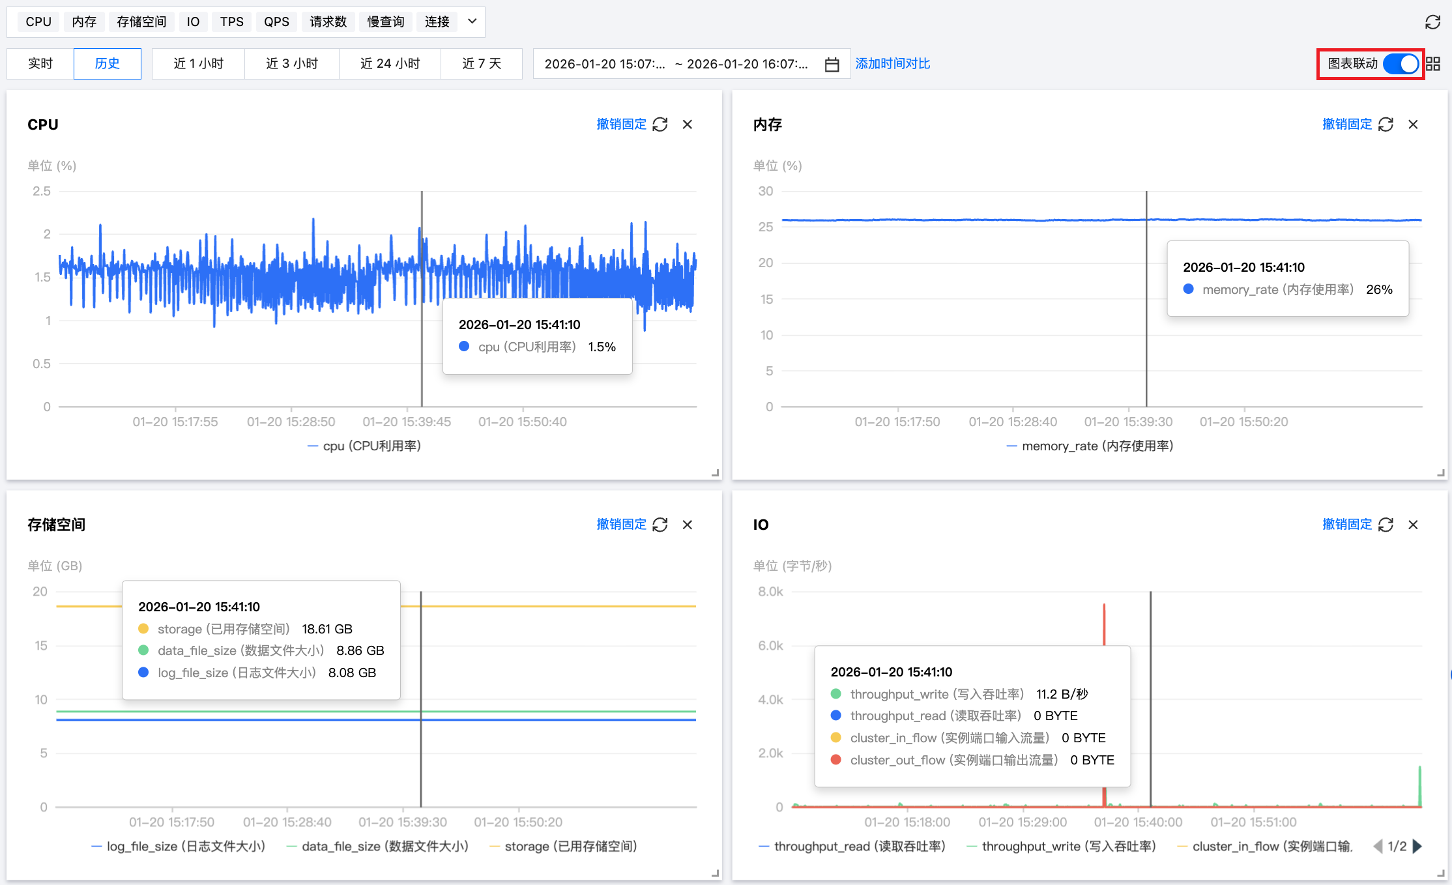Click the global refresh icon at top right
1452x885 pixels.
(x=1432, y=22)
